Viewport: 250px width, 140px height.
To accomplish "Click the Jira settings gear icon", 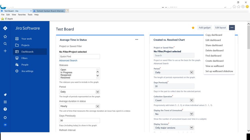I will (17, 71).
